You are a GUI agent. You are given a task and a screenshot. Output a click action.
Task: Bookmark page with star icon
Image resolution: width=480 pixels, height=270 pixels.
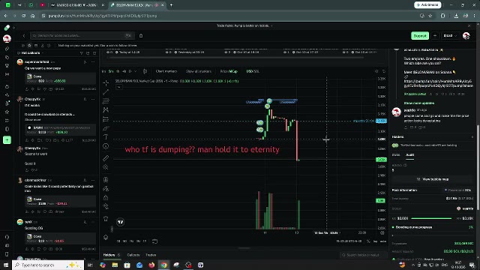pos(430,16)
